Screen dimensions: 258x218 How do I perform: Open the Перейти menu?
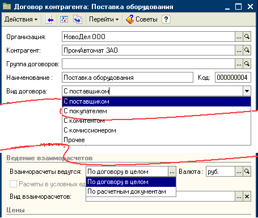(104, 19)
